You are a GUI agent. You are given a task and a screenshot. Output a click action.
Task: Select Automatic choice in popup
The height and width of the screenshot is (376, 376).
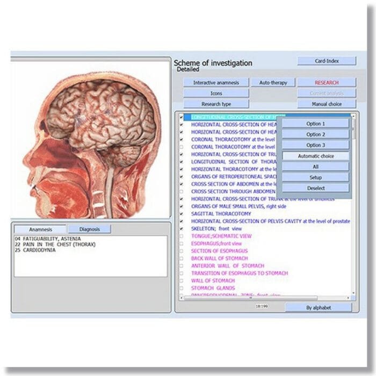point(316,156)
